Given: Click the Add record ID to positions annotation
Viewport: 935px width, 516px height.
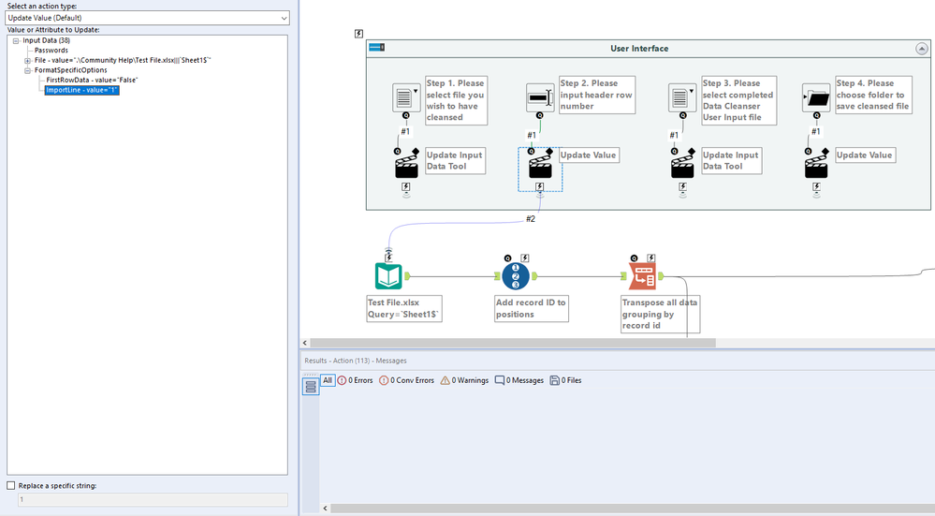Looking at the screenshot, I should point(532,308).
